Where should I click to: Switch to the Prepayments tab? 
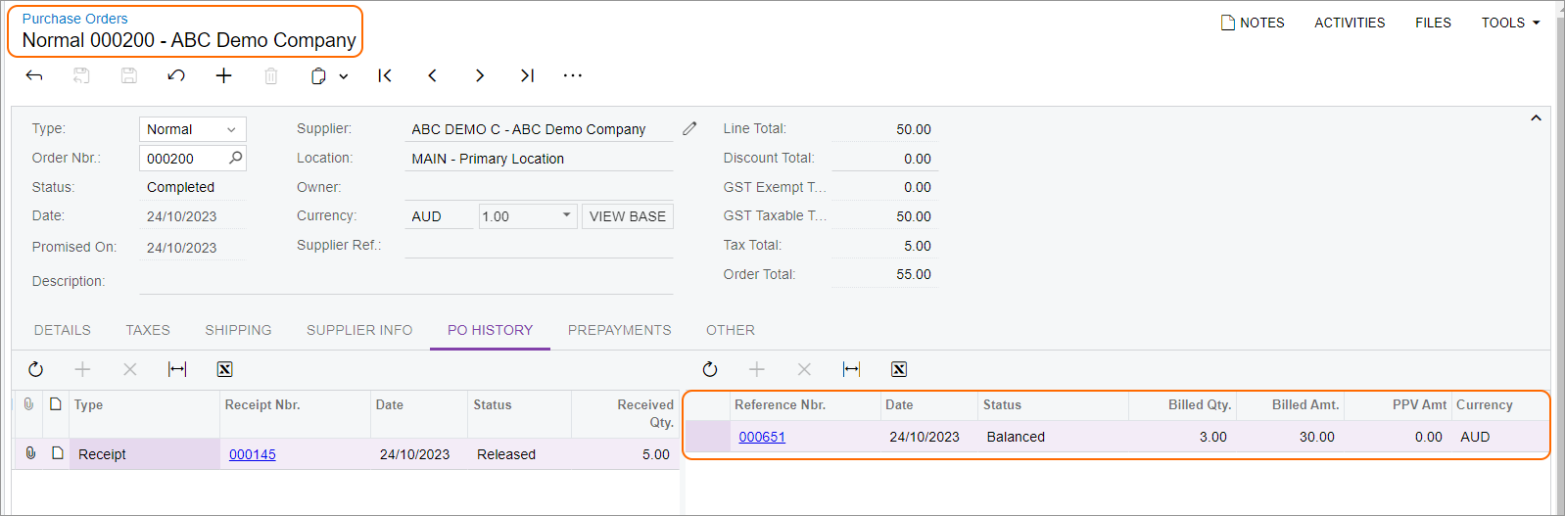pyautogui.click(x=620, y=330)
